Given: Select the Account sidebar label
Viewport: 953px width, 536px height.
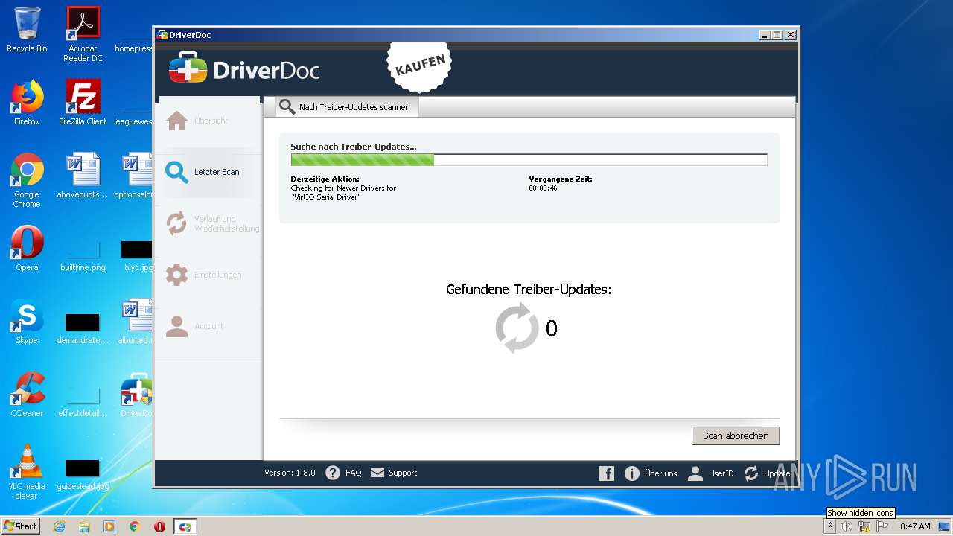Looking at the screenshot, I should (x=208, y=326).
